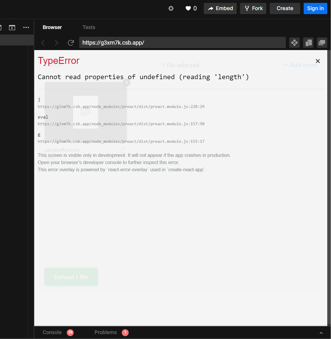Click the Embed button
Viewport: 331px width, 339px height.
point(220,8)
